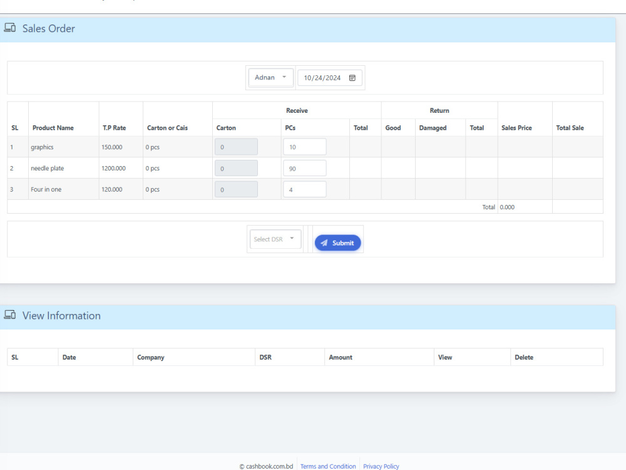
Task: Click the Return group header
Action: pyautogui.click(x=439, y=111)
